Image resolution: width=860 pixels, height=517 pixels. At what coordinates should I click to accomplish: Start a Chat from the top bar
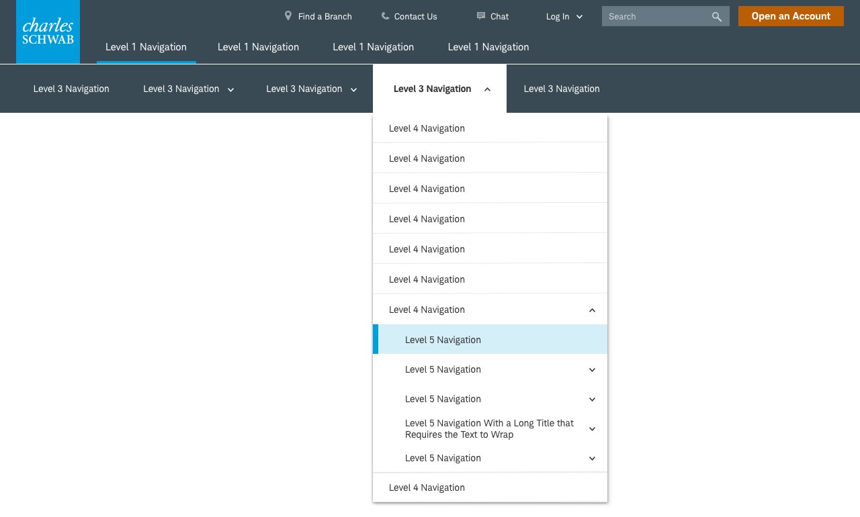pos(500,16)
